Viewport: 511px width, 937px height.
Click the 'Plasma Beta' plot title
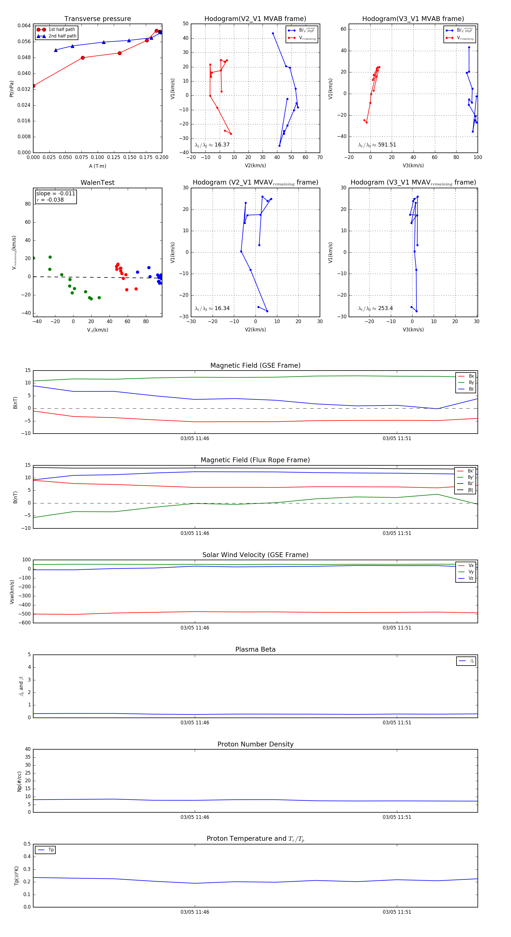[x=255, y=650]
